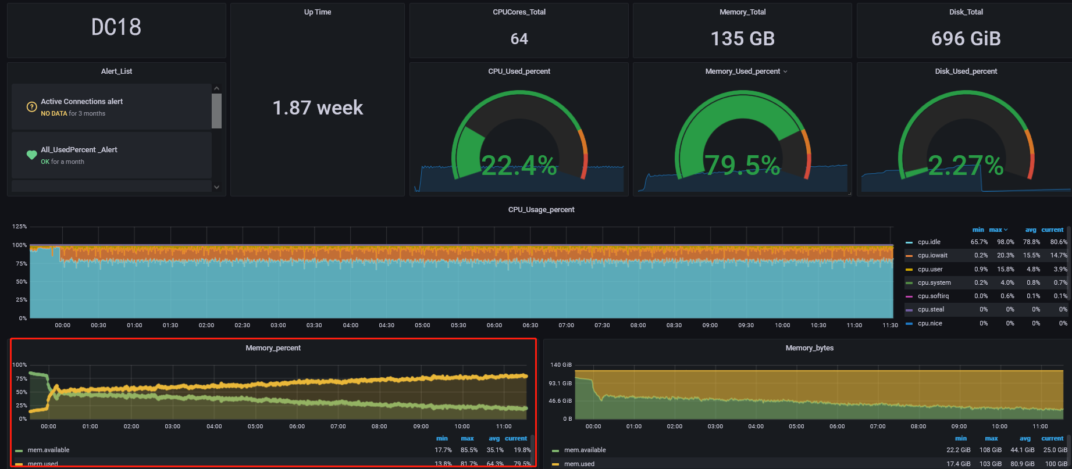
Task: Click the NO DATA question mark alert icon
Action: [32, 107]
